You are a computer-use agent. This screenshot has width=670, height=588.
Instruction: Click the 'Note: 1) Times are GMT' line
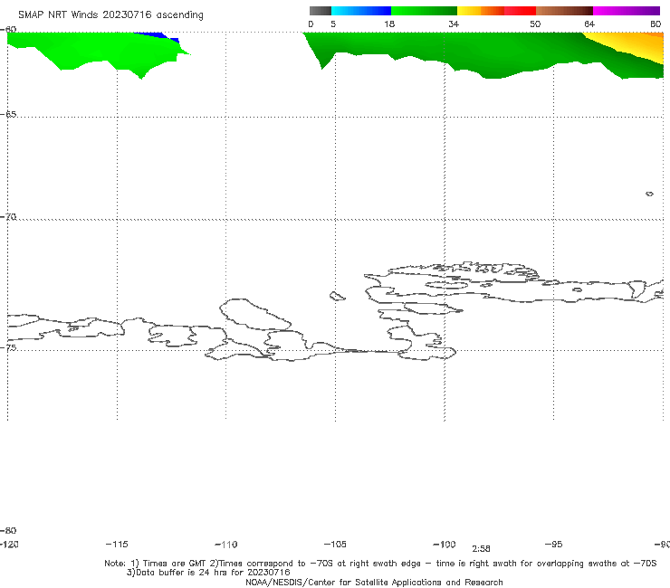[380, 564]
